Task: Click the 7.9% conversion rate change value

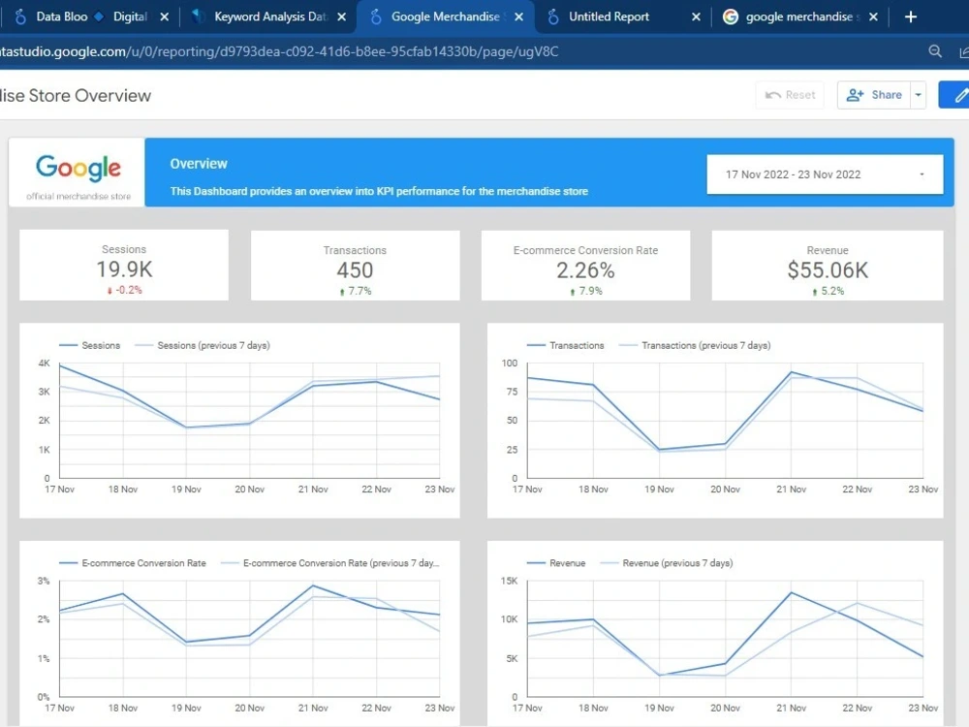Action: point(586,291)
